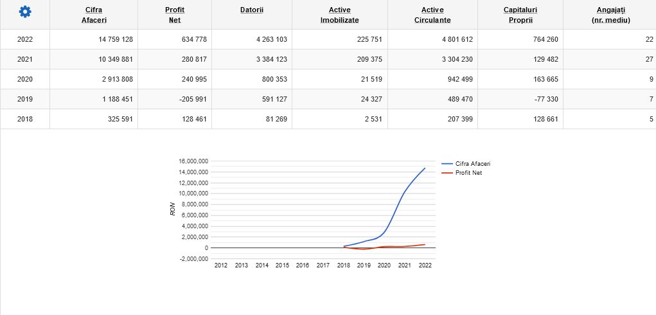Select the Datorii column header

pyautogui.click(x=252, y=10)
